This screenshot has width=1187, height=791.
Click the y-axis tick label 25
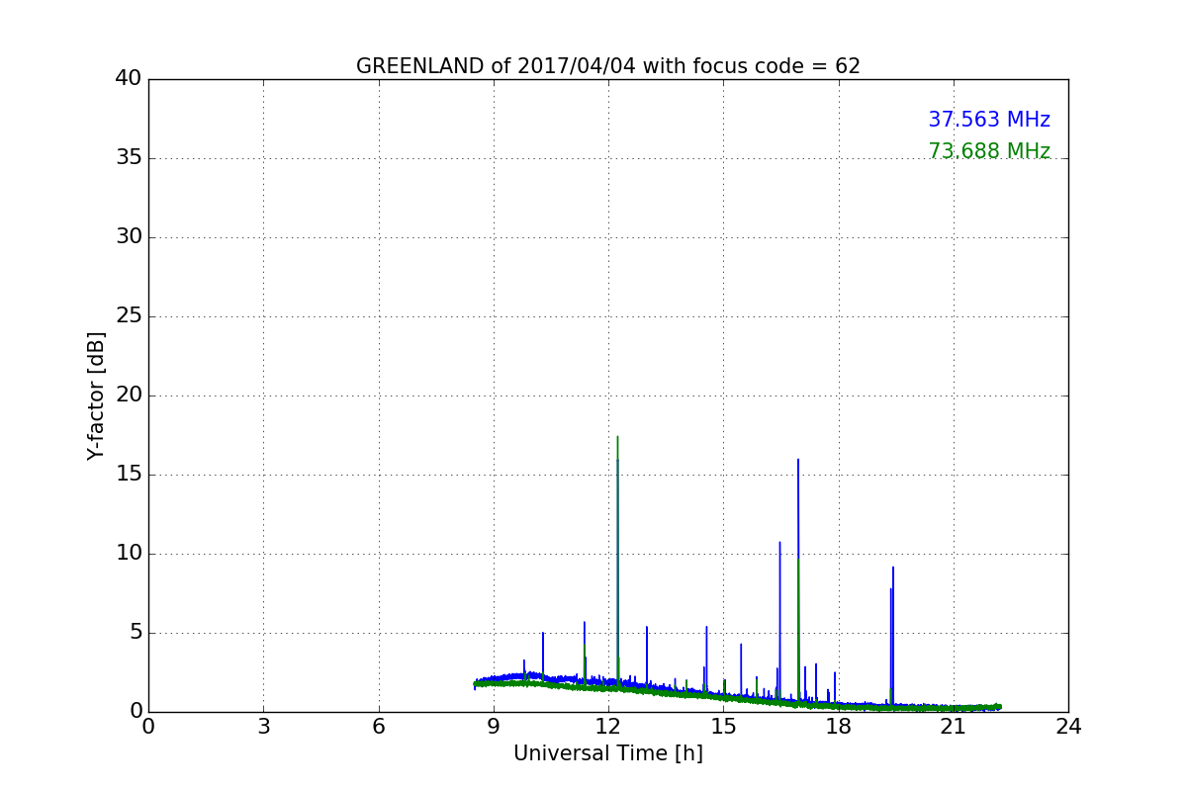pyautogui.click(x=128, y=316)
